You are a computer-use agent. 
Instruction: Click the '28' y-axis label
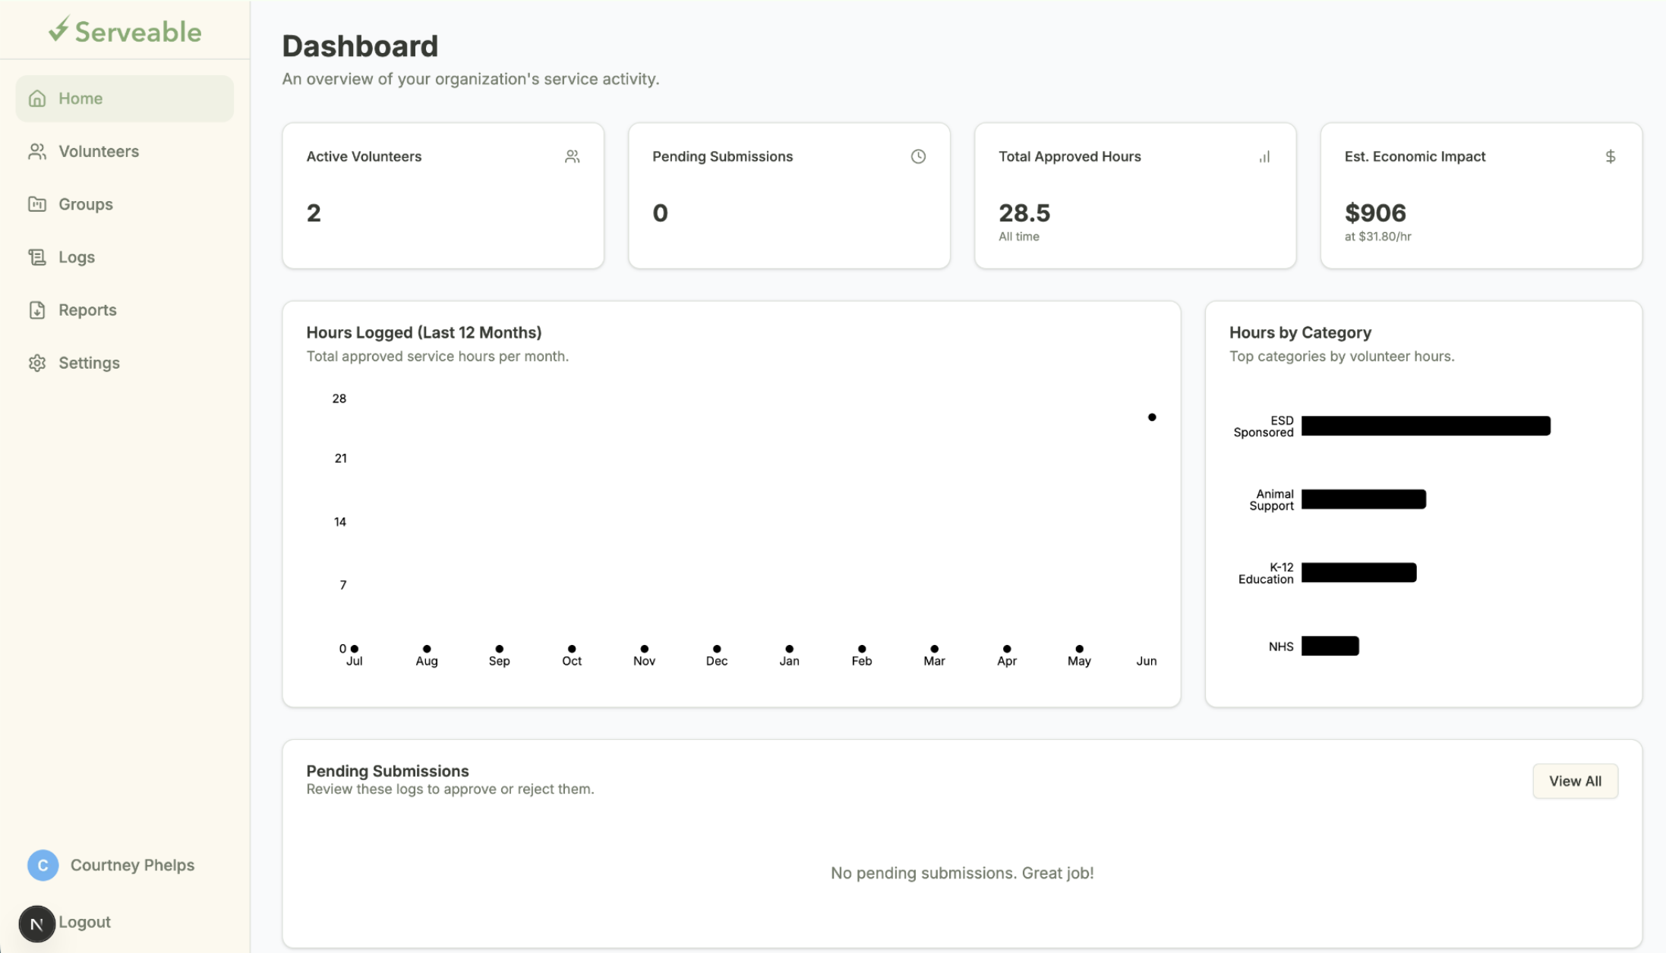click(339, 398)
